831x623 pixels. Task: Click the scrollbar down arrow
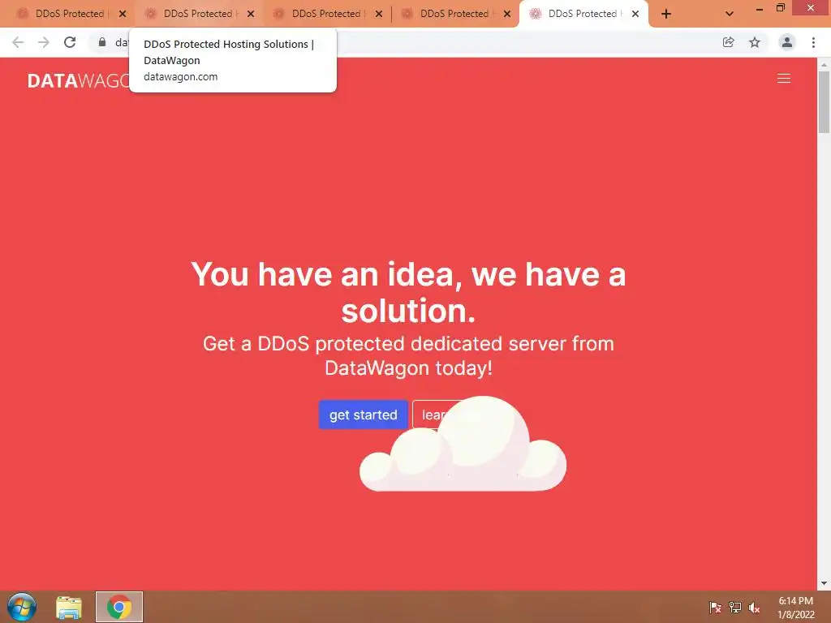824,583
